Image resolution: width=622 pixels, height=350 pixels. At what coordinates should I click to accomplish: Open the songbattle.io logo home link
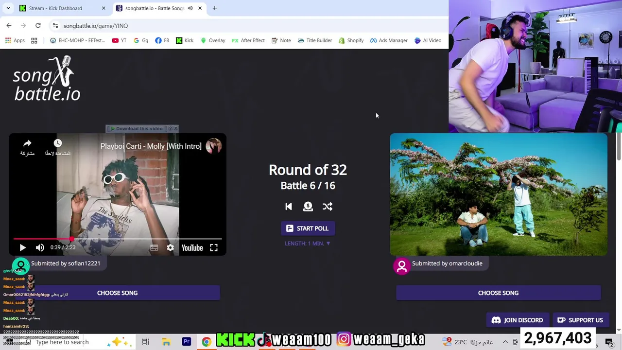(47, 79)
